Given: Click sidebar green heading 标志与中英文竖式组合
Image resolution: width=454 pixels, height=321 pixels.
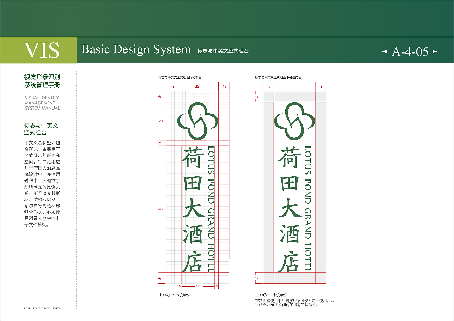Looking at the screenshot, I should click(x=41, y=129).
